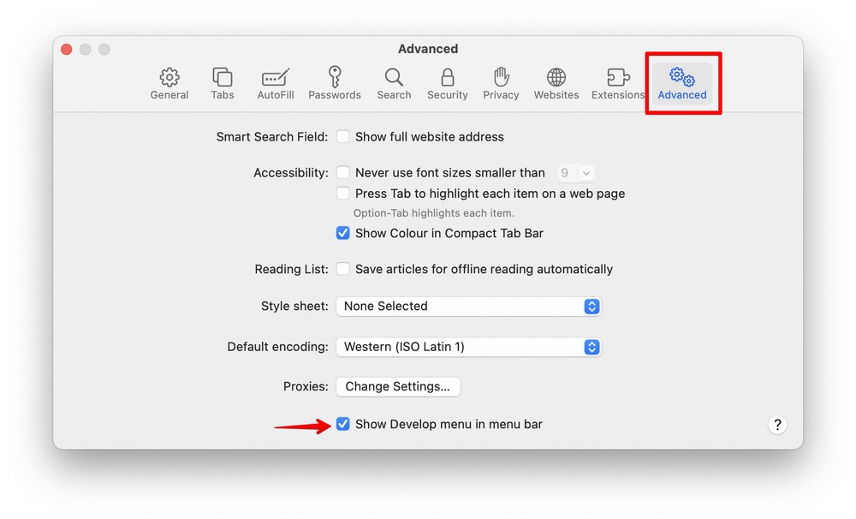Open the Style sheet None Selected dropdown
The image size is (856, 519).
point(468,307)
